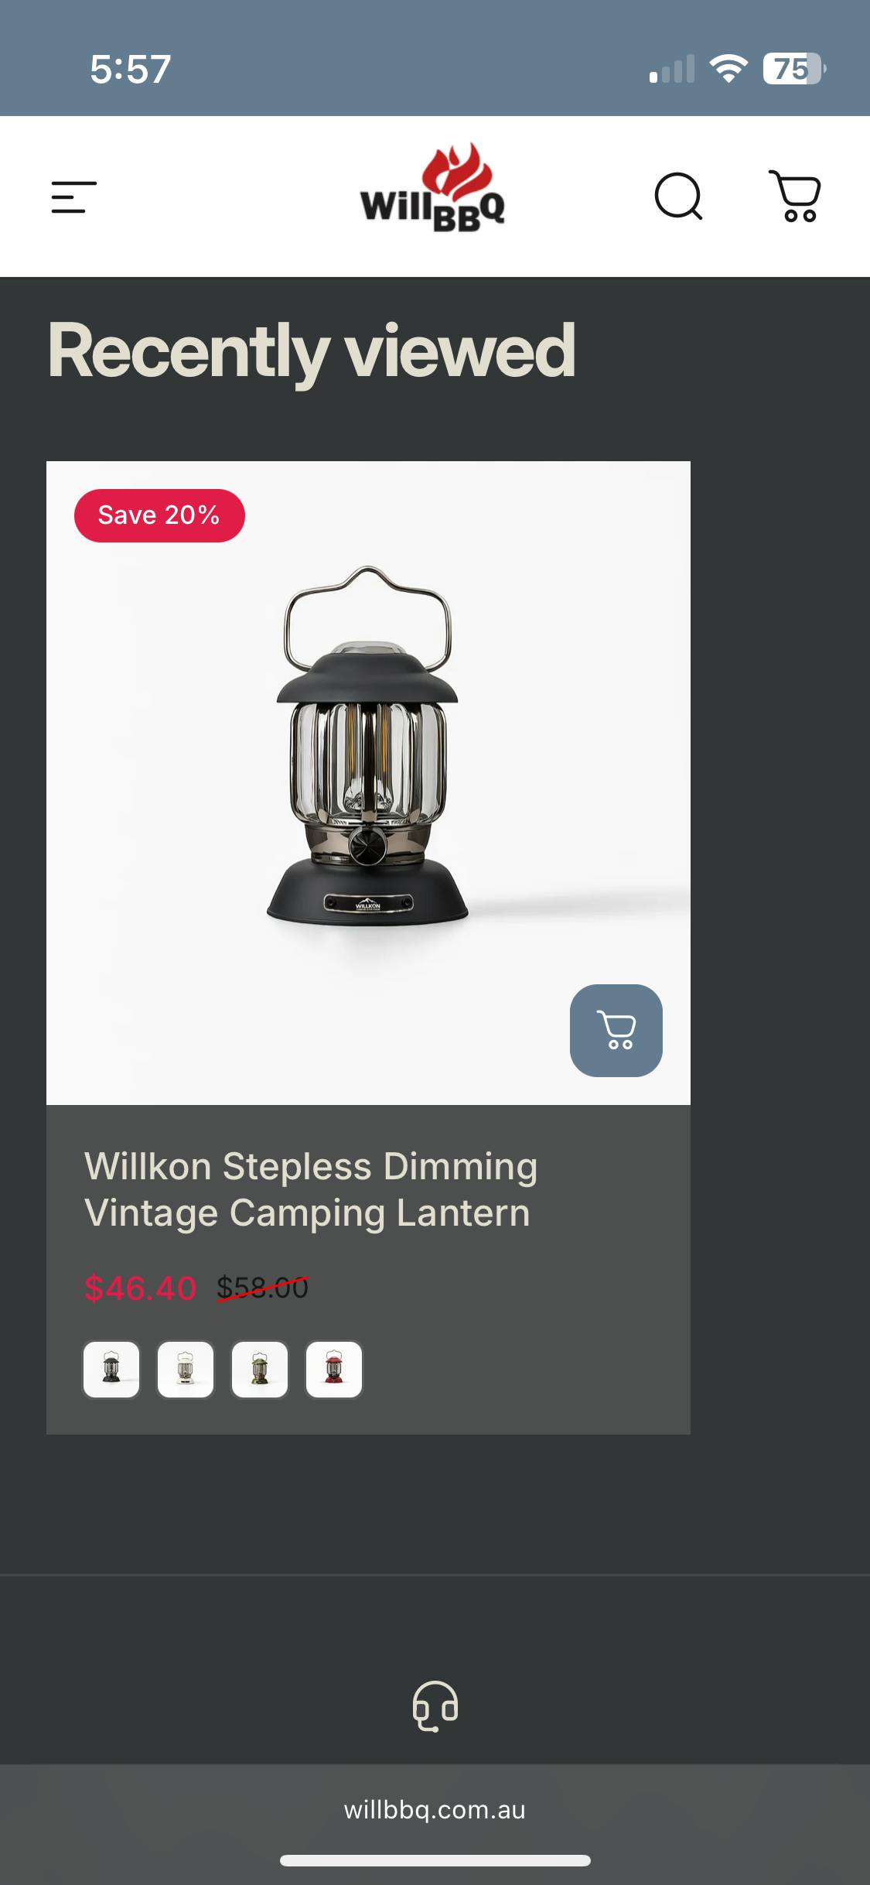Select the black lantern color variant
The width and height of the screenshot is (870, 1885).
tap(111, 1369)
